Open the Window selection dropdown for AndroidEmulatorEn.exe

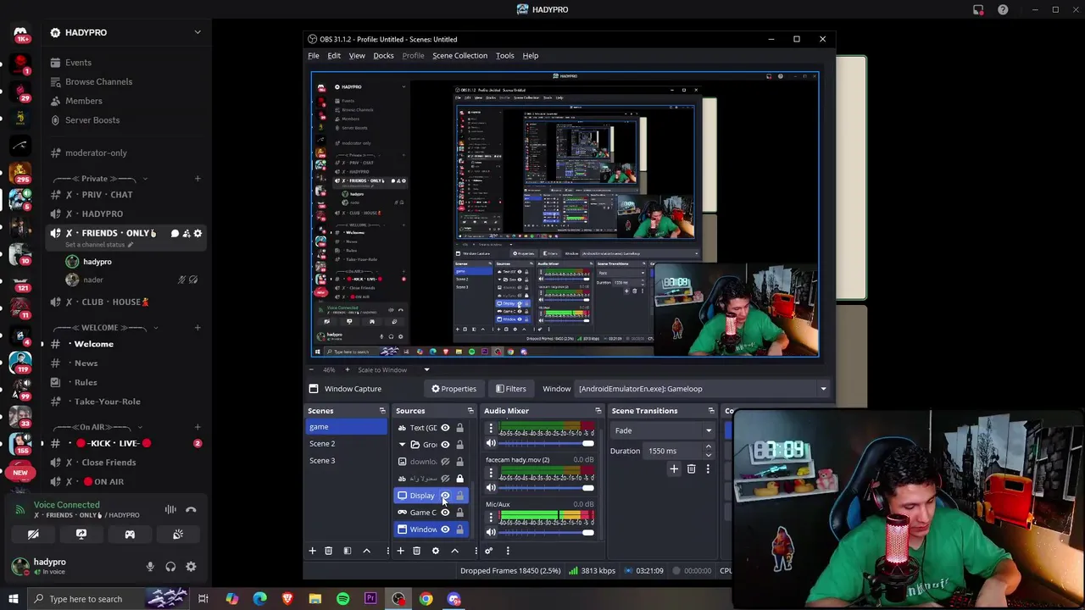pos(702,389)
